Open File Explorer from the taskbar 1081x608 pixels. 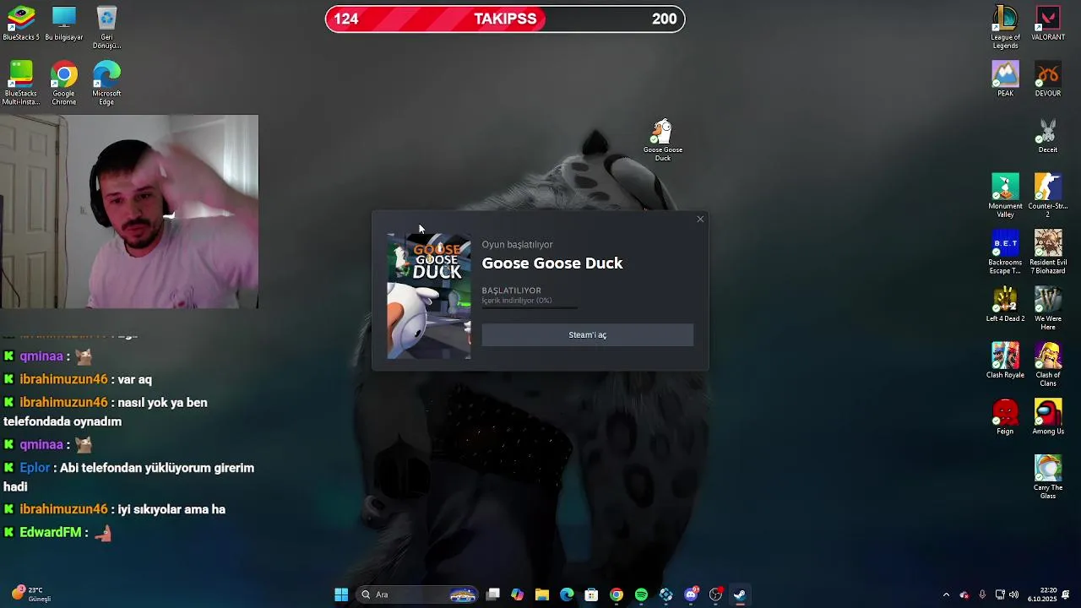[x=542, y=594]
